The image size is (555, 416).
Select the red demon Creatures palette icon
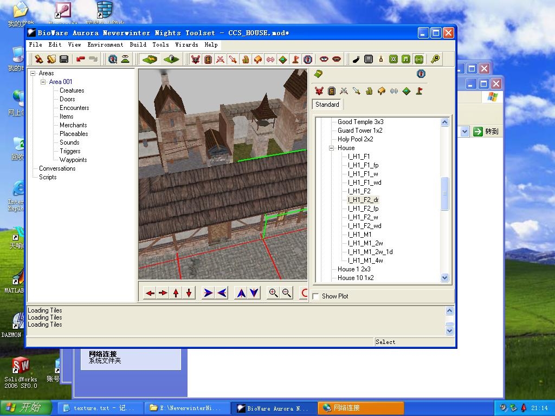pos(319,91)
